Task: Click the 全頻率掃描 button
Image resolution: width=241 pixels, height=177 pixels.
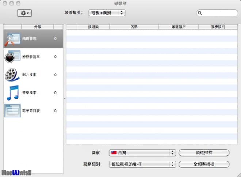Action: click(x=204, y=164)
